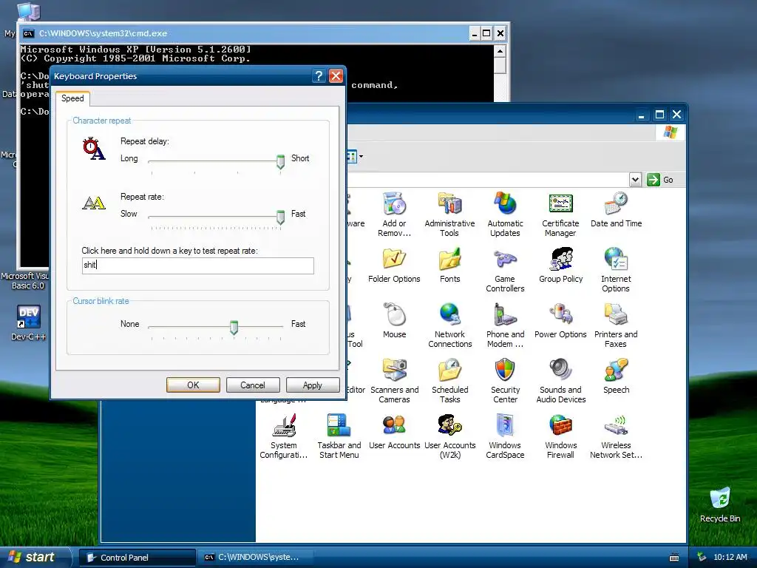757x568 pixels.
Task: Expand the Control Panel address bar dropdown
Action: tap(635, 180)
